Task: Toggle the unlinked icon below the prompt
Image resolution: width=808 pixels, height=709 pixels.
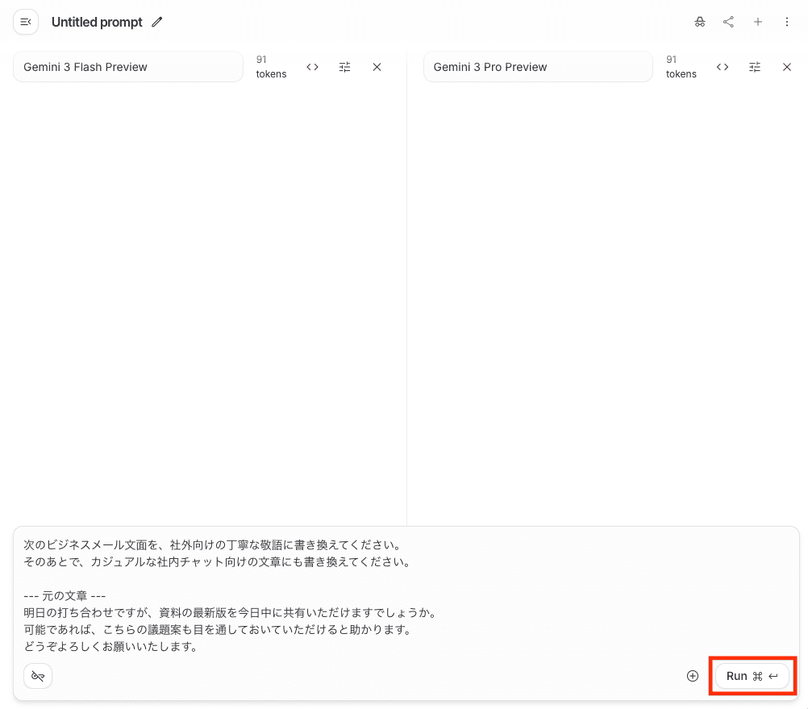Action: [x=38, y=676]
